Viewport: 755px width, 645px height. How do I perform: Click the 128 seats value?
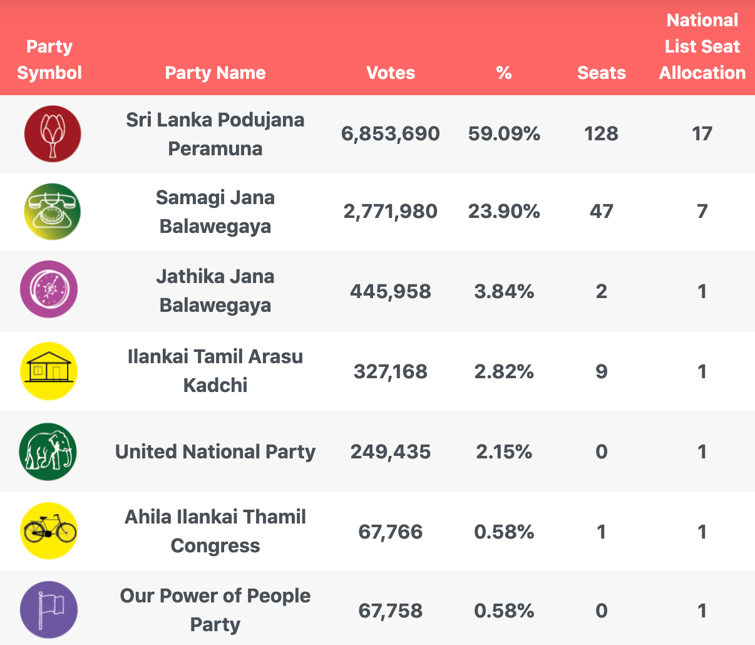pos(601,134)
